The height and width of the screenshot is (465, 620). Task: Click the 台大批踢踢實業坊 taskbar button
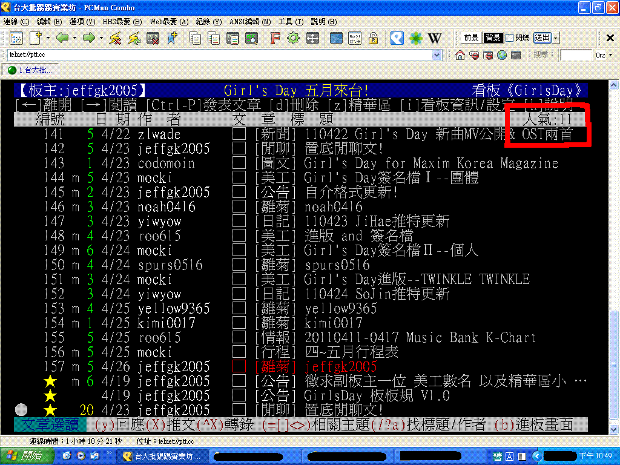[x=162, y=457]
